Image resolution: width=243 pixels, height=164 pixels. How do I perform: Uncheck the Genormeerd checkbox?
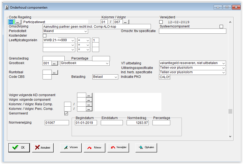pyautogui.click(x=66, y=114)
